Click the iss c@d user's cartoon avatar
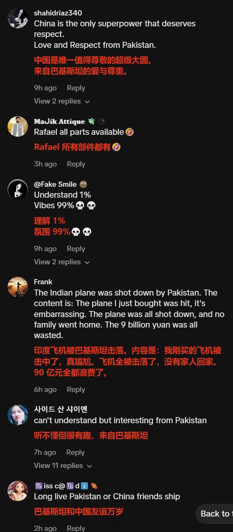The width and height of the screenshot is (233, 532). (x=18, y=491)
